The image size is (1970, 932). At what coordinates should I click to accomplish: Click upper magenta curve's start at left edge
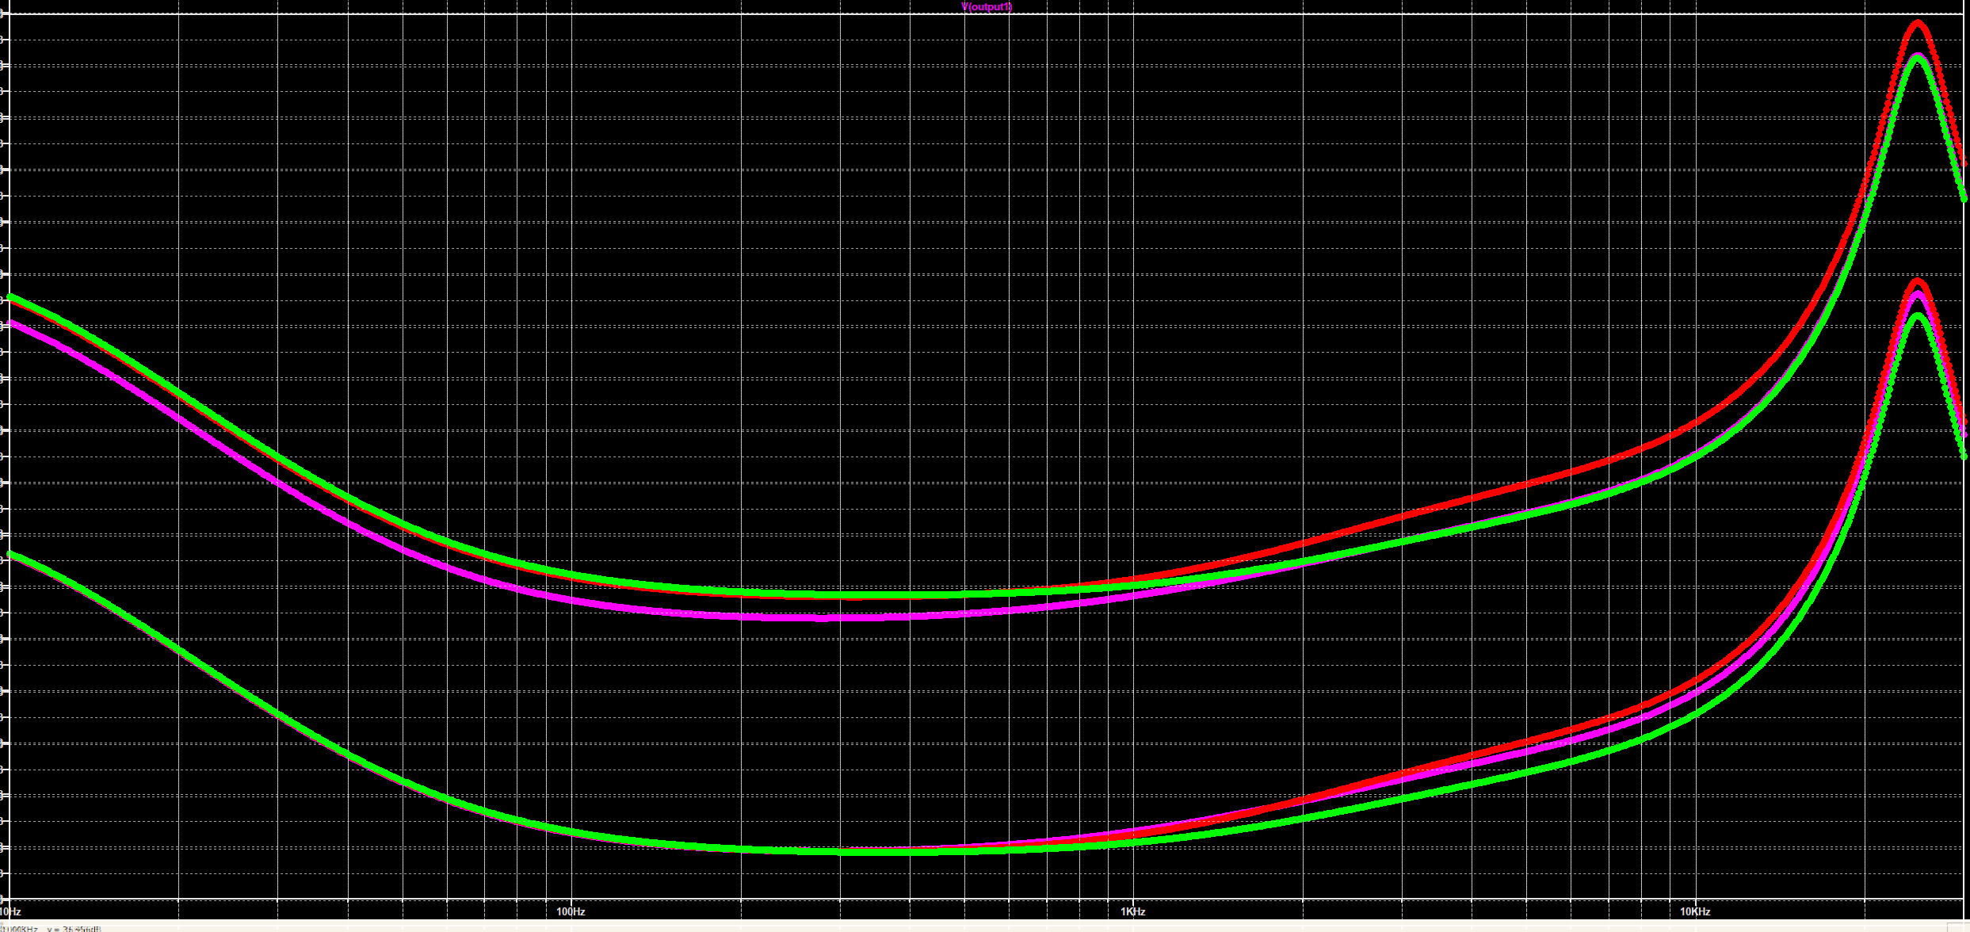[10, 323]
